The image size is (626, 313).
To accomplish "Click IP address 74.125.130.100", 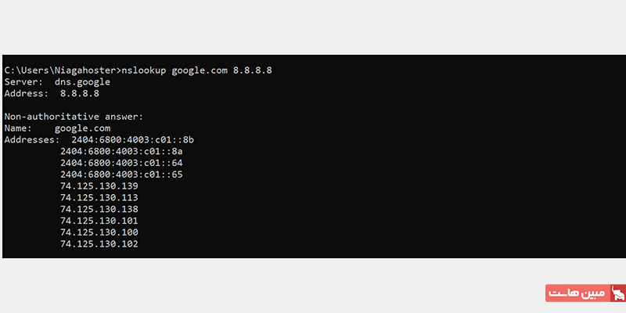I will coord(99,232).
